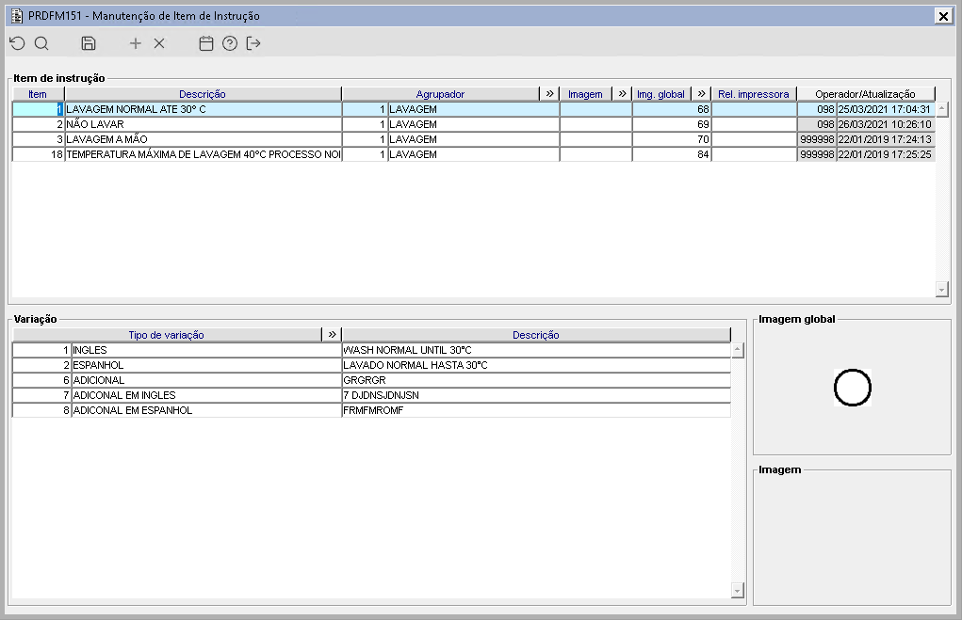This screenshot has width=962, height=620.
Task: Close the PRDFM151 window
Action: 943,16
